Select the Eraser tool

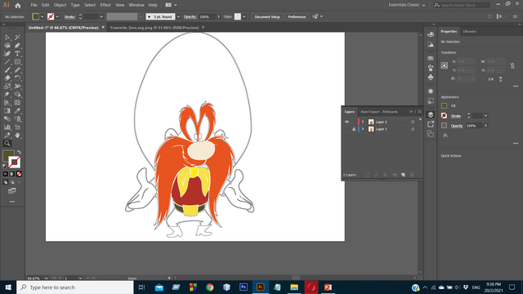click(x=7, y=78)
